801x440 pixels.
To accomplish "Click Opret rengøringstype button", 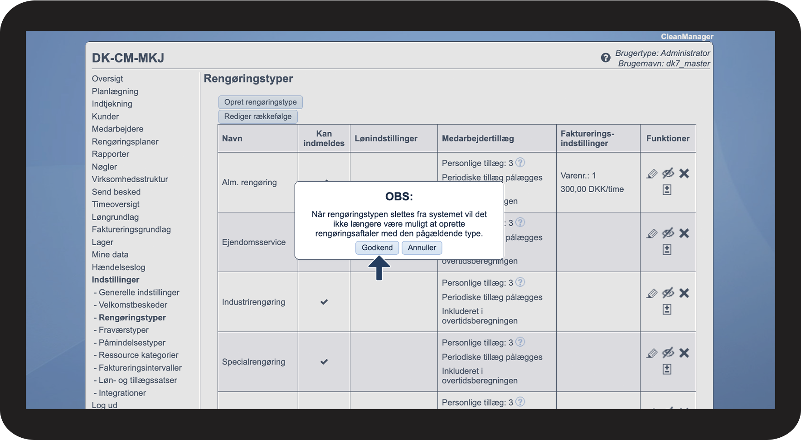I will click(260, 102).
